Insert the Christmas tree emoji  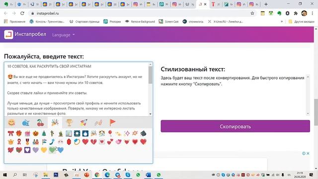44,134
